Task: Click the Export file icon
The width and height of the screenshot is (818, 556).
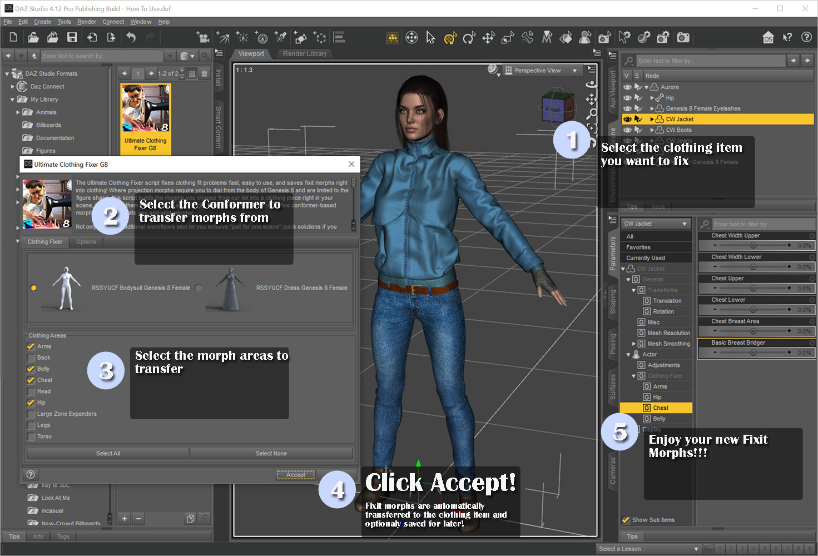Action: (x=111, y=37)
